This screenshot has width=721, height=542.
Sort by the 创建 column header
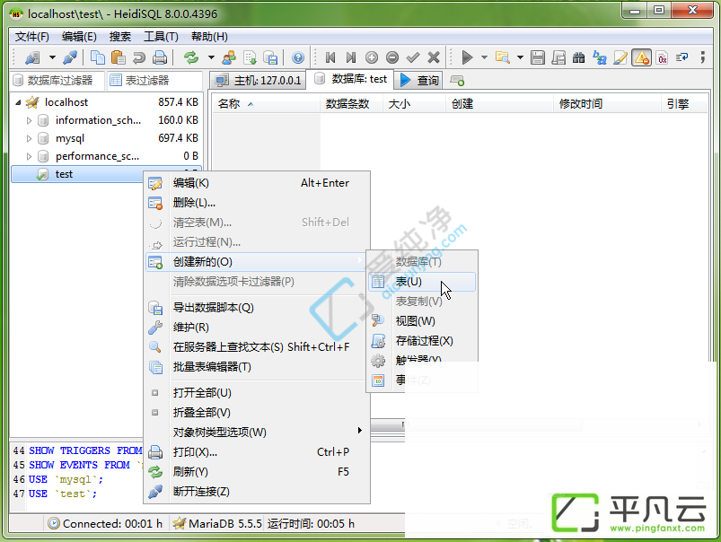[500, 104]
